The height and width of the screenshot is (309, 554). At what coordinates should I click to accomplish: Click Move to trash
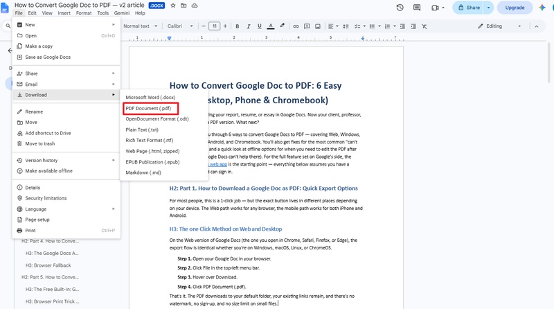66,143
